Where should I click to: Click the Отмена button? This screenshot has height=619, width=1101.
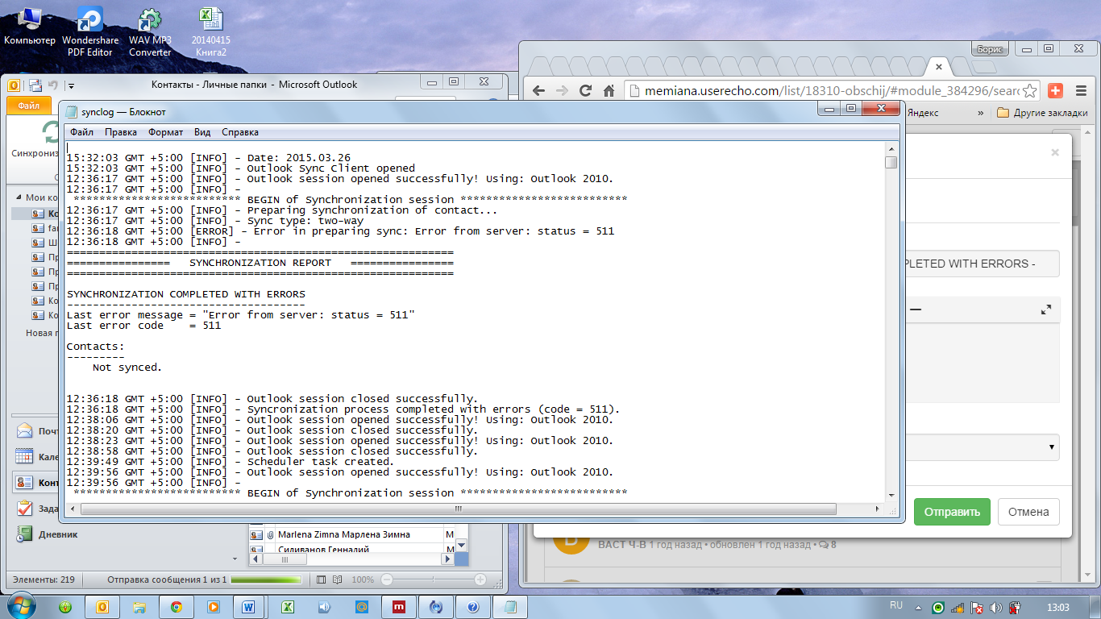(1028, 512)
